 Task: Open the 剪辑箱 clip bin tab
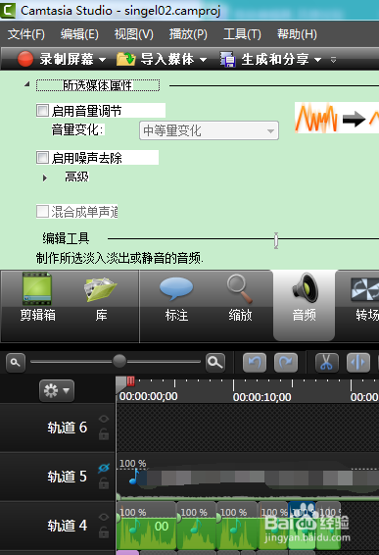(x=37, y=298)
